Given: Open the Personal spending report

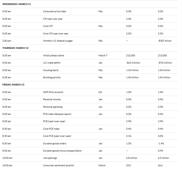Looking at the screenshot, I should click(x=53, y=107).
